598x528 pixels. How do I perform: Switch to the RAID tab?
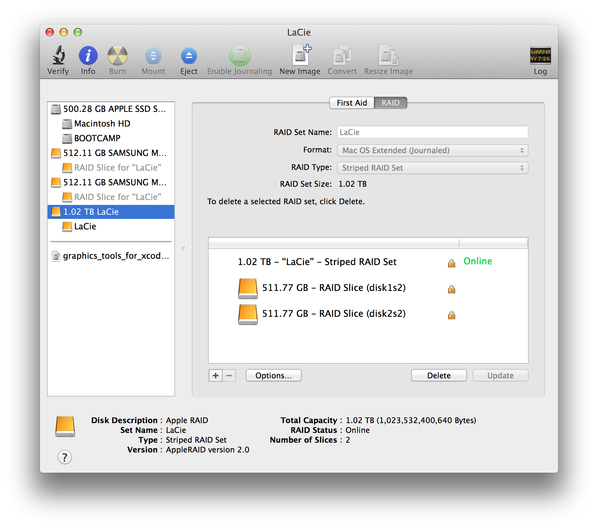(391, 103)
